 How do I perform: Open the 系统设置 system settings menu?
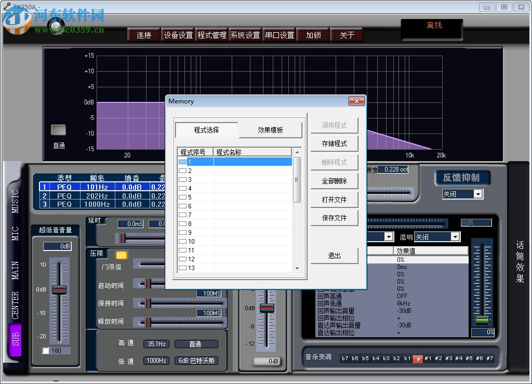245,35
